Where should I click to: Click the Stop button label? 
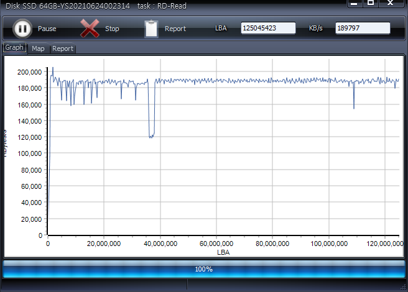112,29
